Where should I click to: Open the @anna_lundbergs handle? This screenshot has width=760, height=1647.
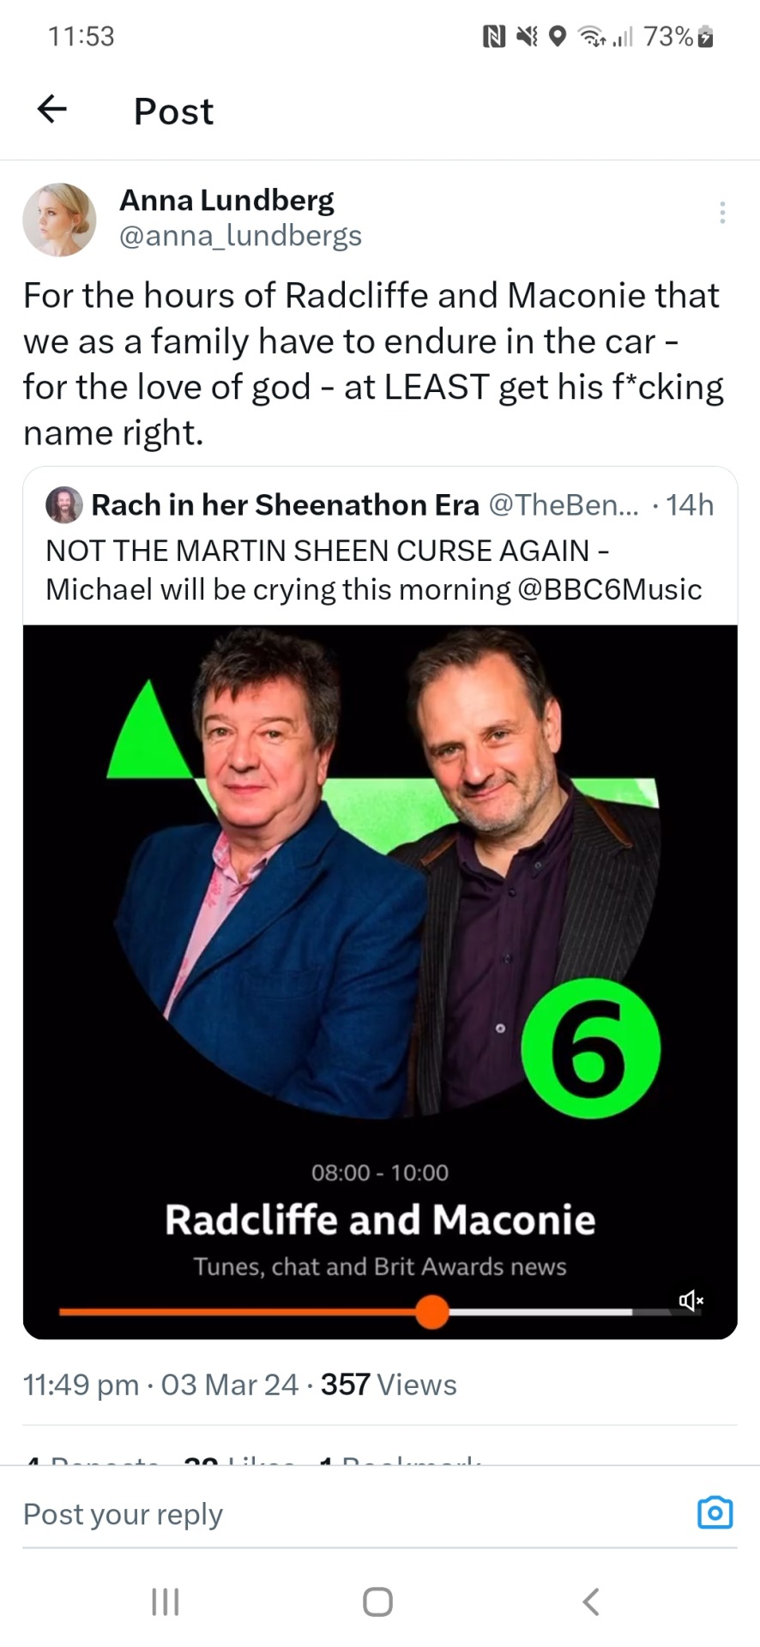point(240,236)
